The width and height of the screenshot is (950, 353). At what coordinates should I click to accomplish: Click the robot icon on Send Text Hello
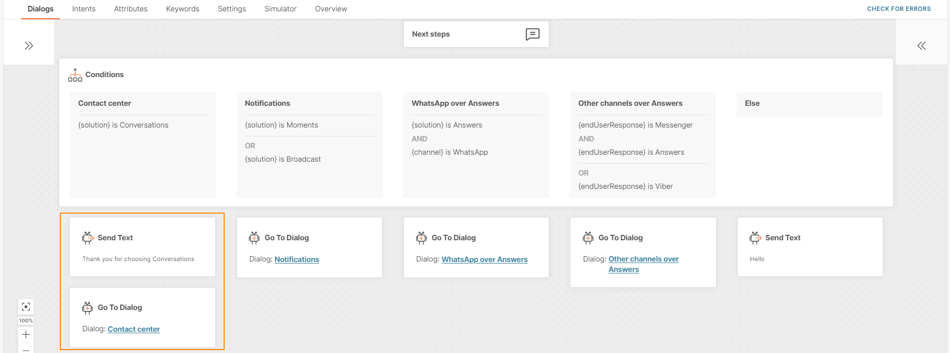point(755,238)
